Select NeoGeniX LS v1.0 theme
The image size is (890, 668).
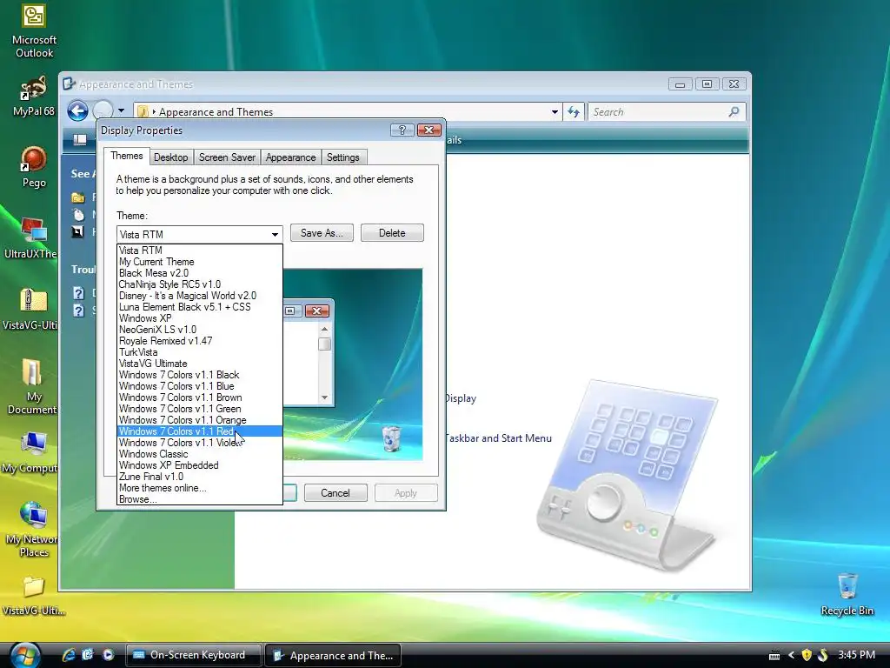200,330
